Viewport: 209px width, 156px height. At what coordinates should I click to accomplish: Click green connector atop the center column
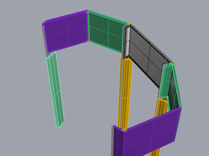tap(129, 24)
